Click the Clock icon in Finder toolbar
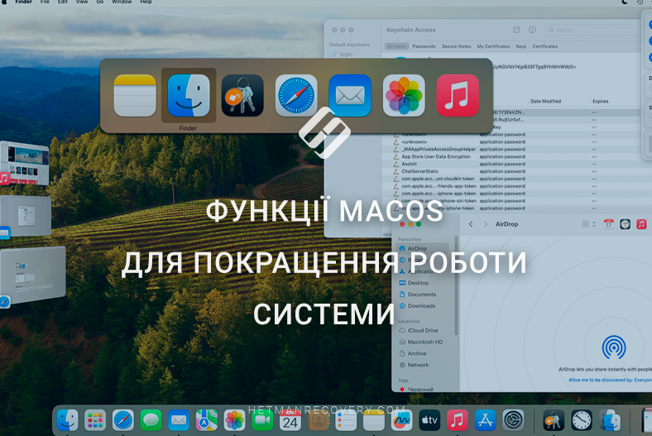This screenshot has width=652, height=436. tap(625, 224)
